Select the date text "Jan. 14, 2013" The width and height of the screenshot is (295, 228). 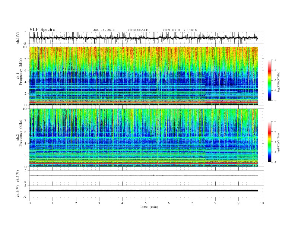[104, 30]
